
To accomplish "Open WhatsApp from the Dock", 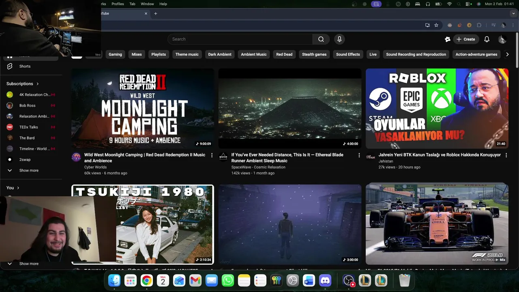I will click(227, 280).
